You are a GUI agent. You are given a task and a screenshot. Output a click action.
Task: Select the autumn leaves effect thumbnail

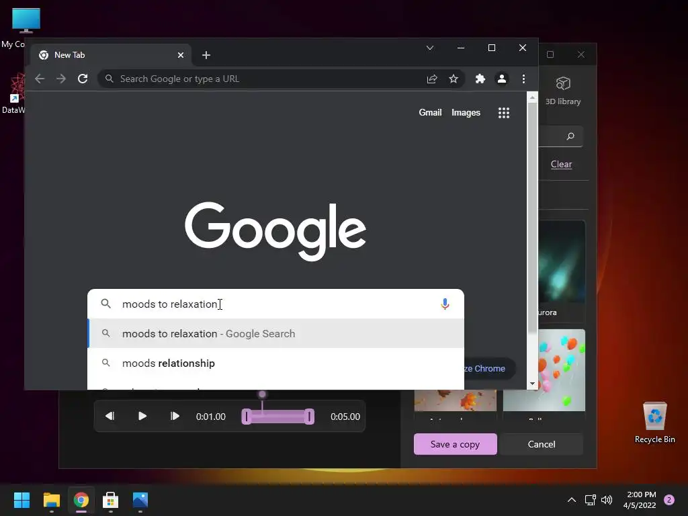(x=455, y=400)
